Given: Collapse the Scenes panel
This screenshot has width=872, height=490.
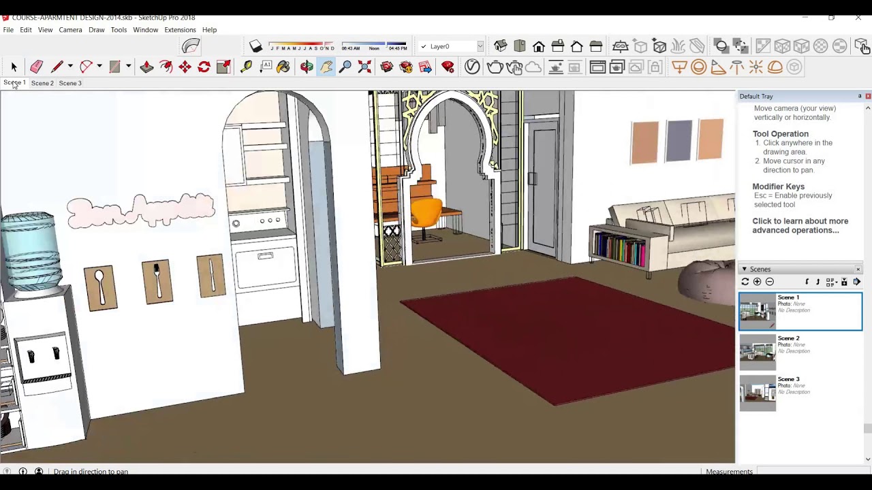Looking at the screenshot, I should [x=744, y=269].
